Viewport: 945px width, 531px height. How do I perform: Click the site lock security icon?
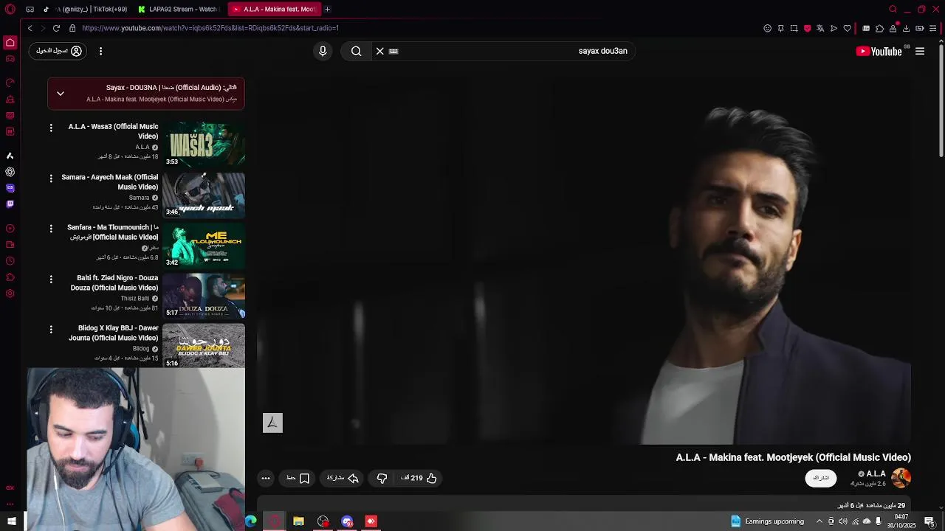[72, 28]
